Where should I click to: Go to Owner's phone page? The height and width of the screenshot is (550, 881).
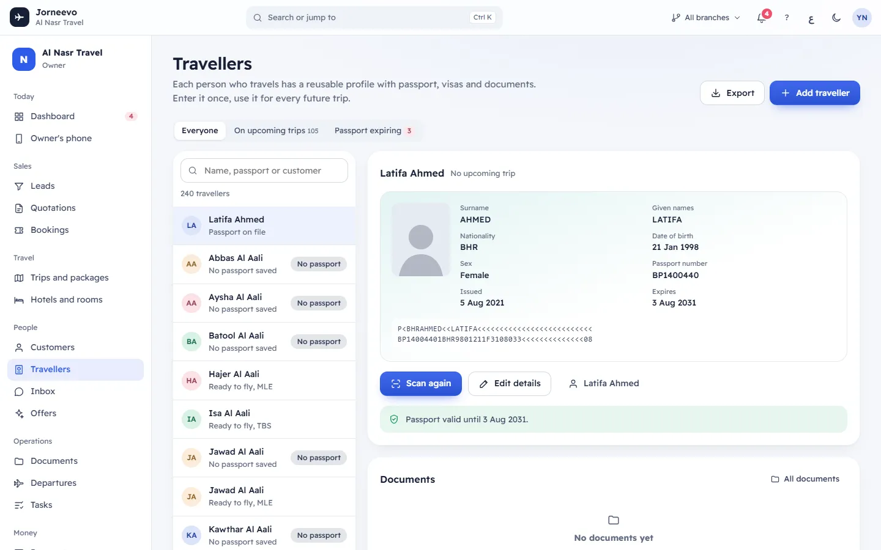click(76, 138)
